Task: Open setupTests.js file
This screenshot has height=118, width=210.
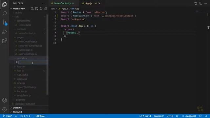Action: [x=24, y=95]
